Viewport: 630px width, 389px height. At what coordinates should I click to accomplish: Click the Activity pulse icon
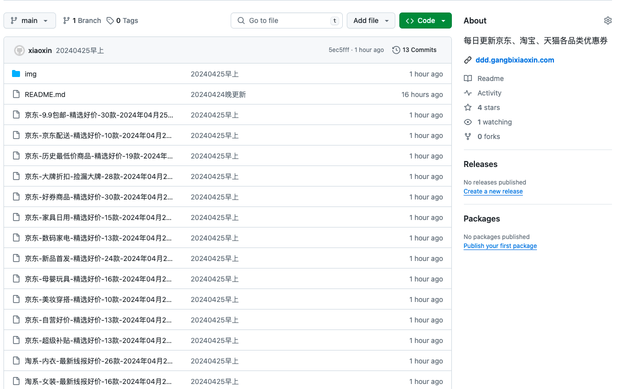click(468, 93)
